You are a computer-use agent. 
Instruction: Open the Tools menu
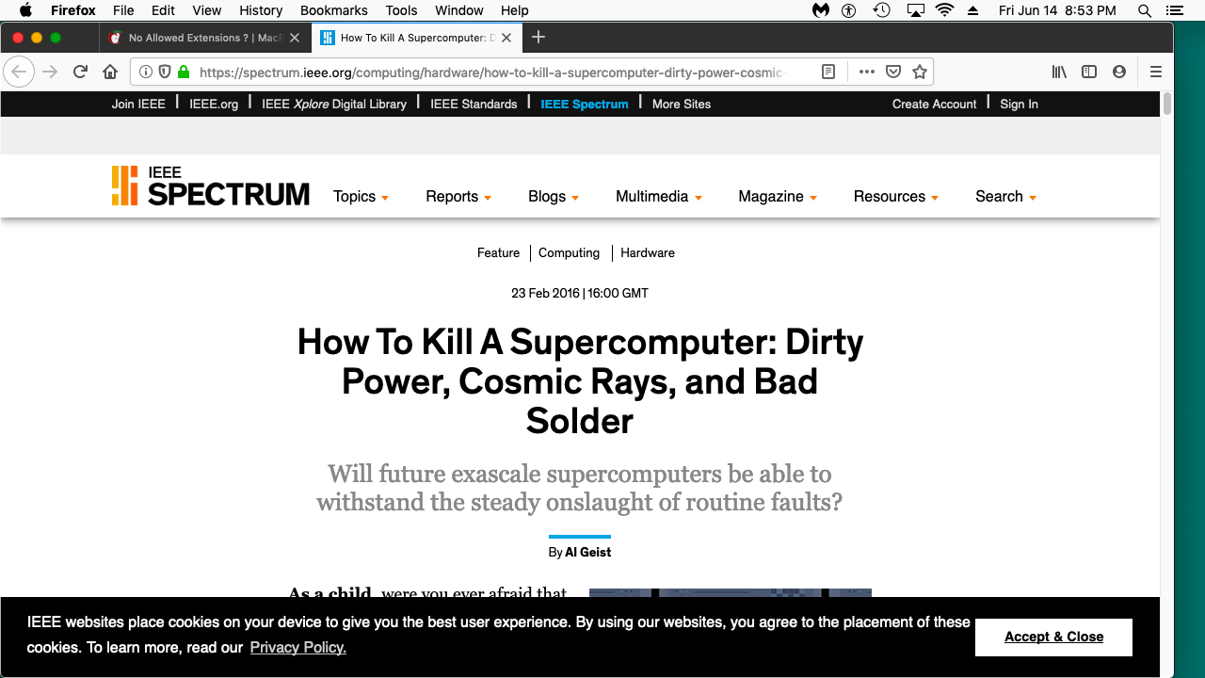pyautogui.click(x=401, y=10)
